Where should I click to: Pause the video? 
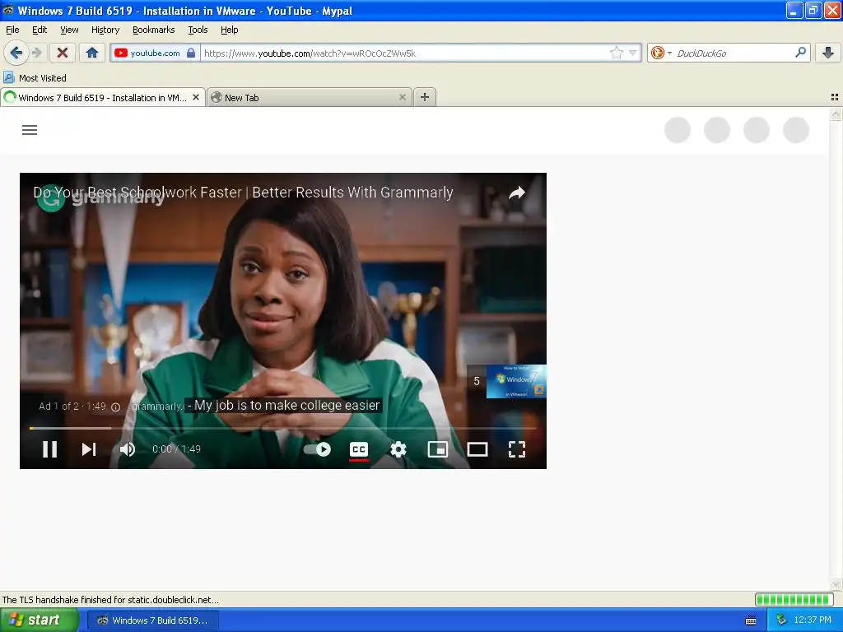(50, 449)
